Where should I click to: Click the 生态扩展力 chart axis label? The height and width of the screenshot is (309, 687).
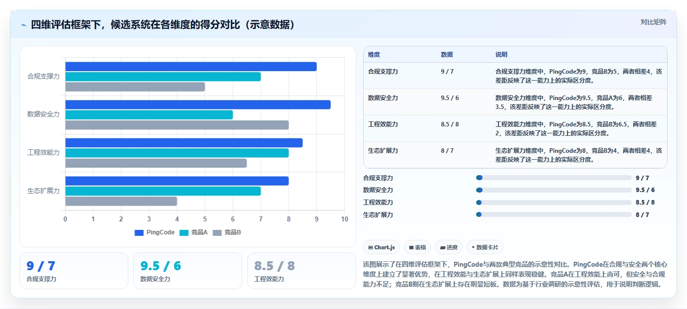click(44, 191)
